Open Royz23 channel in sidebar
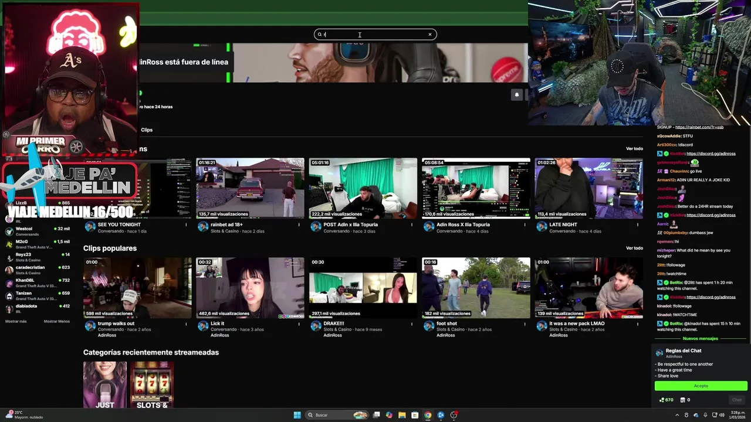This screenshot has height=422, width=751. 38,257
